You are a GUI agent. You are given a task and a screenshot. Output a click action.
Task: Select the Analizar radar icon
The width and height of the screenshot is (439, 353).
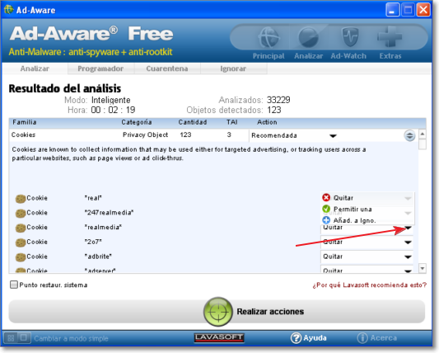308,37
